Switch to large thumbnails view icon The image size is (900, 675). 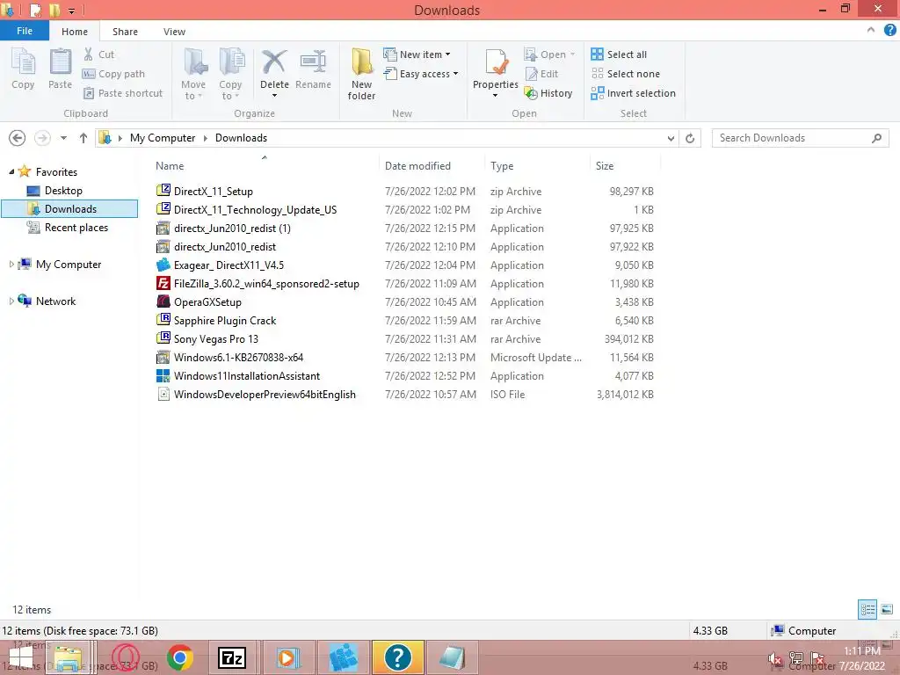point(887,609)
